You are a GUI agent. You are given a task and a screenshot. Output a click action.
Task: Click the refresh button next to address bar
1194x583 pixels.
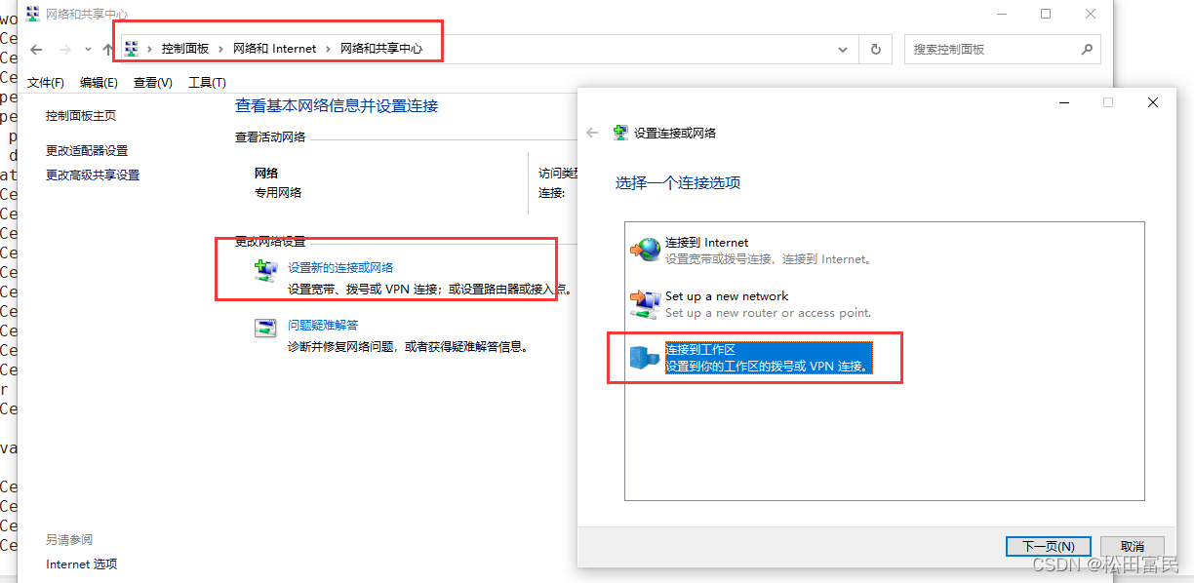click(x=875, y=49)
